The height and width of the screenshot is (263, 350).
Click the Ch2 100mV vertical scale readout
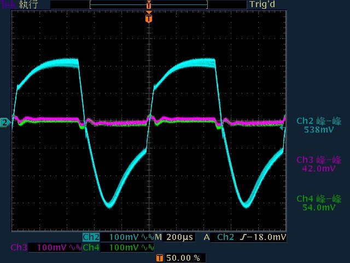(x=124, y=237)
